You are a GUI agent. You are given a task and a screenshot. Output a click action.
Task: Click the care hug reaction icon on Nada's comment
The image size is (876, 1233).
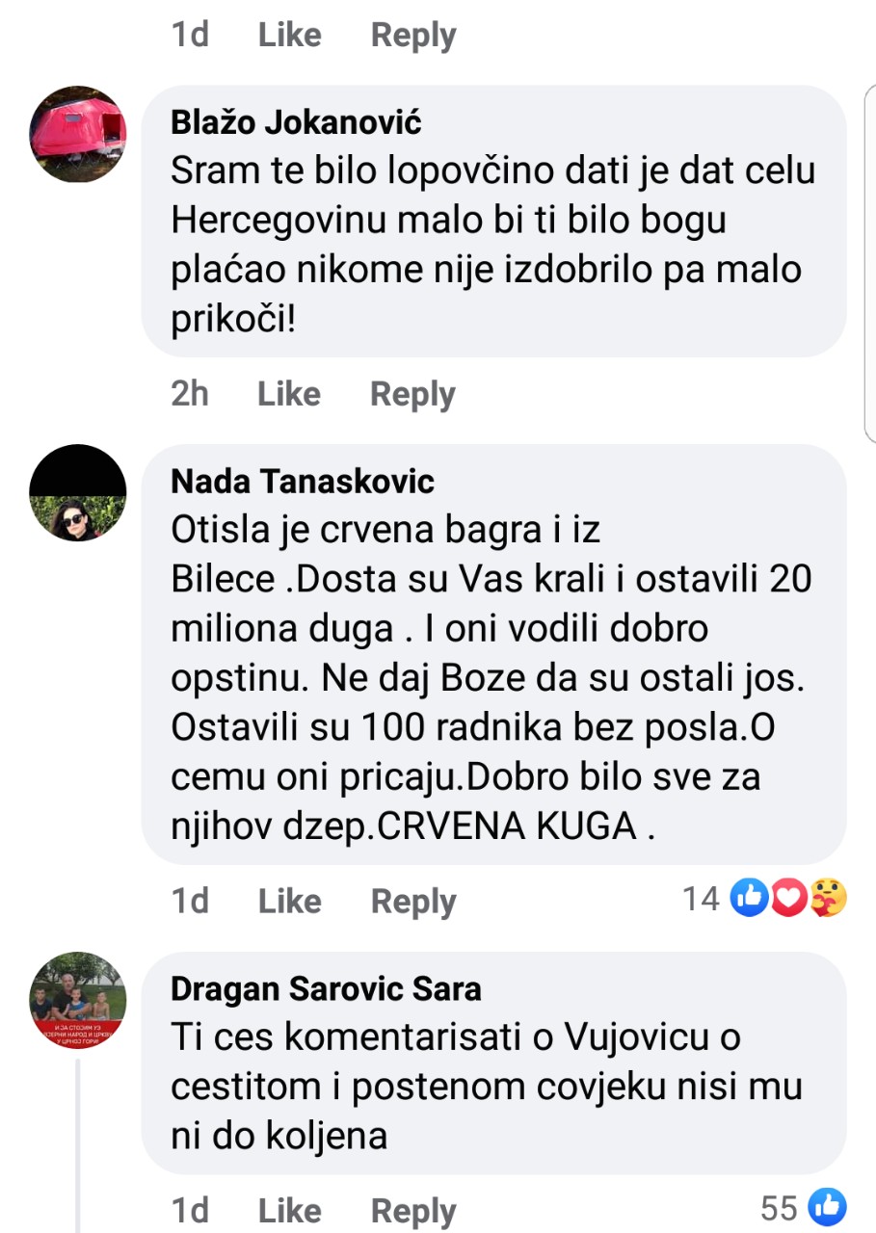[828, 899]
